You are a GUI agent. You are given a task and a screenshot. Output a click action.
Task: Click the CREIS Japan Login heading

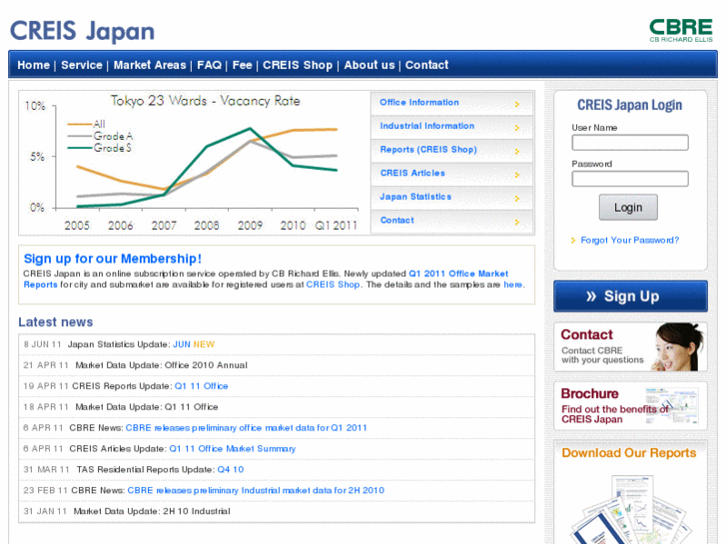pyautogui.click(x=629, y=105)
